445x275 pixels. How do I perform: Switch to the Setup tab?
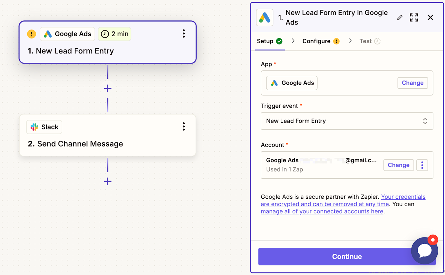tap(270, 41)
